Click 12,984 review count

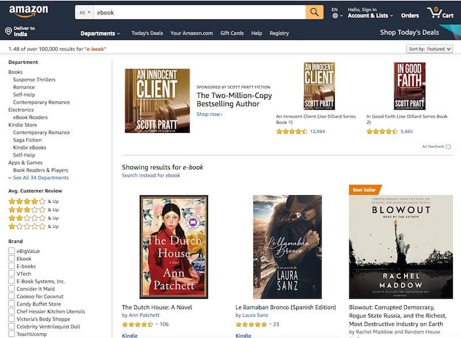pyautogui.click(x=318, y=131)
